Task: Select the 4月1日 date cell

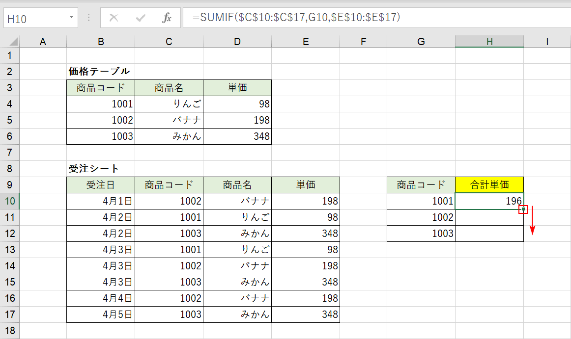Action: point(101,201)
